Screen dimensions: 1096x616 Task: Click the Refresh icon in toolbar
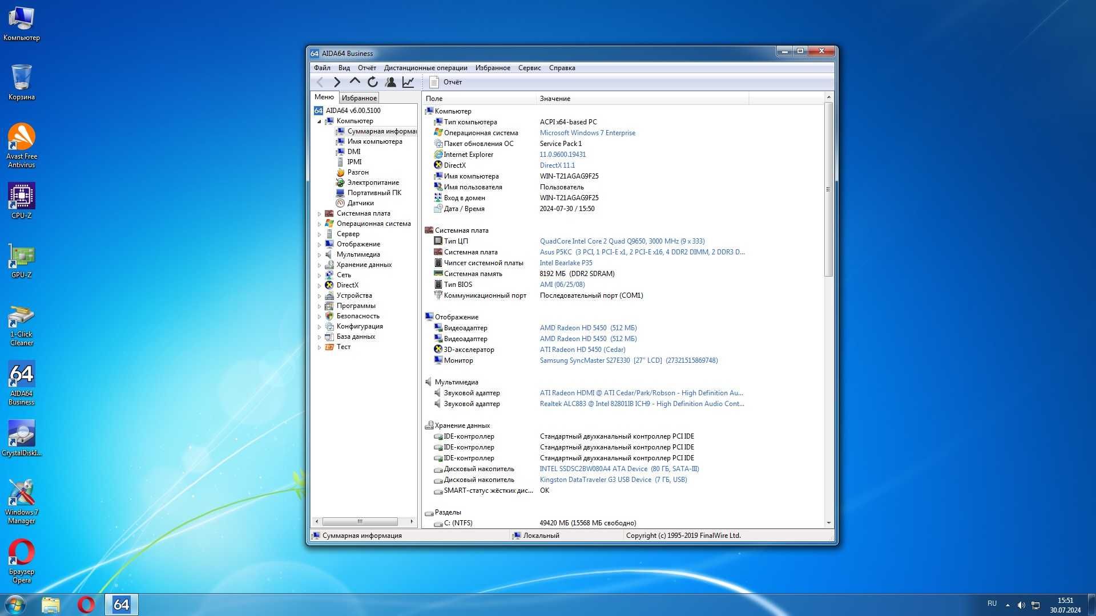click(373, 82)
